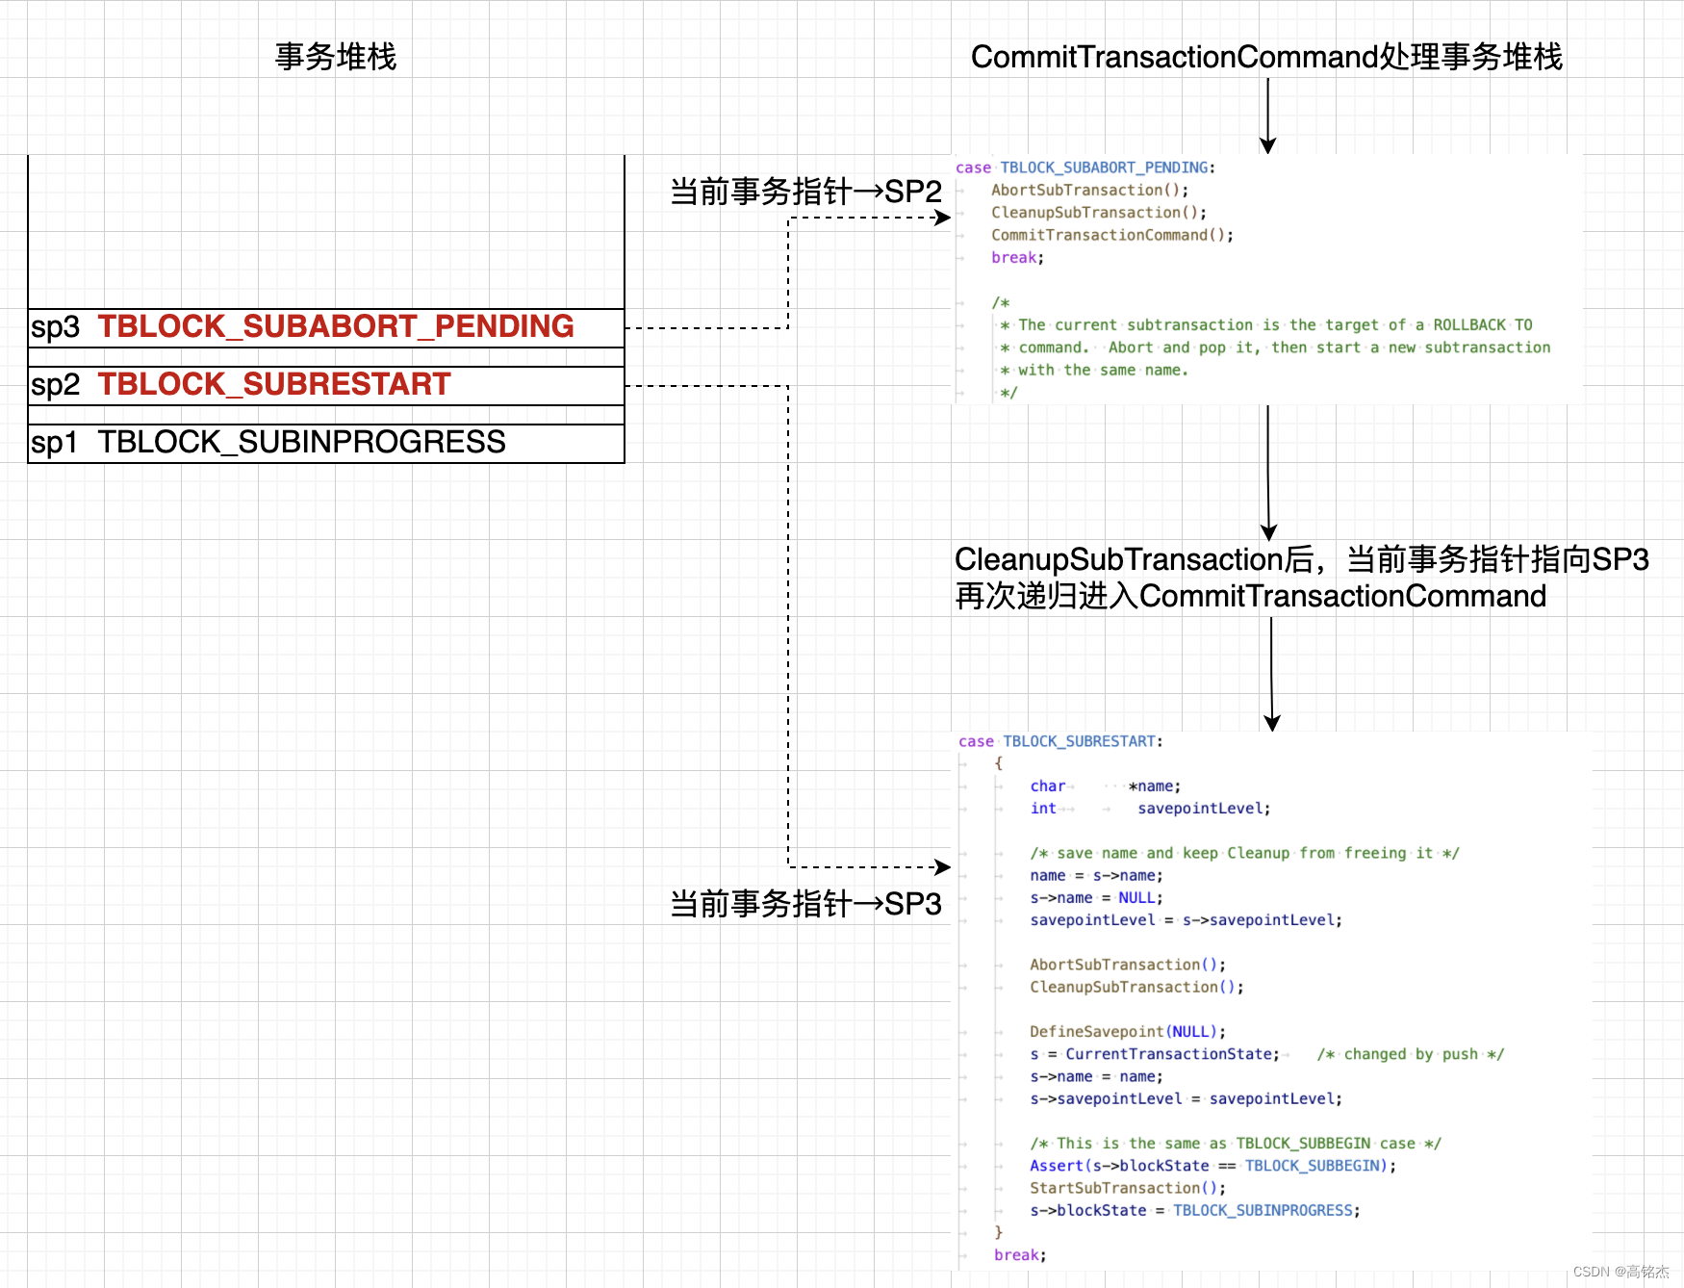
Task: Click CleanupSubTransaction(); in SUBRESTART block
Action: 1136,988
